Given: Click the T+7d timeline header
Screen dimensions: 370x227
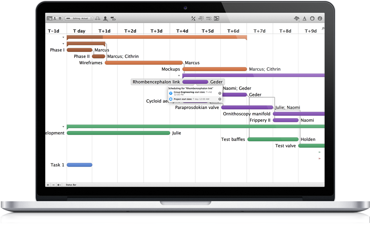Looking at the screenshot, I should 259,31.
